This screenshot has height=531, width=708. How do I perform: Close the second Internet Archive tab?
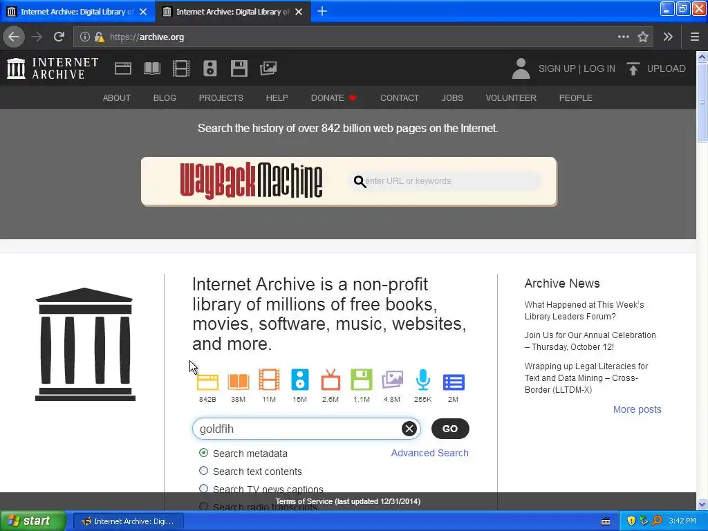(x=299, y=12)
